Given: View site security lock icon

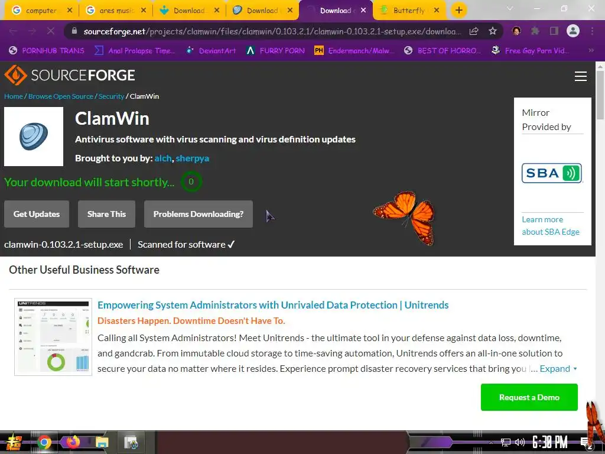Looking at the screenshot, I should click(74, 31).
